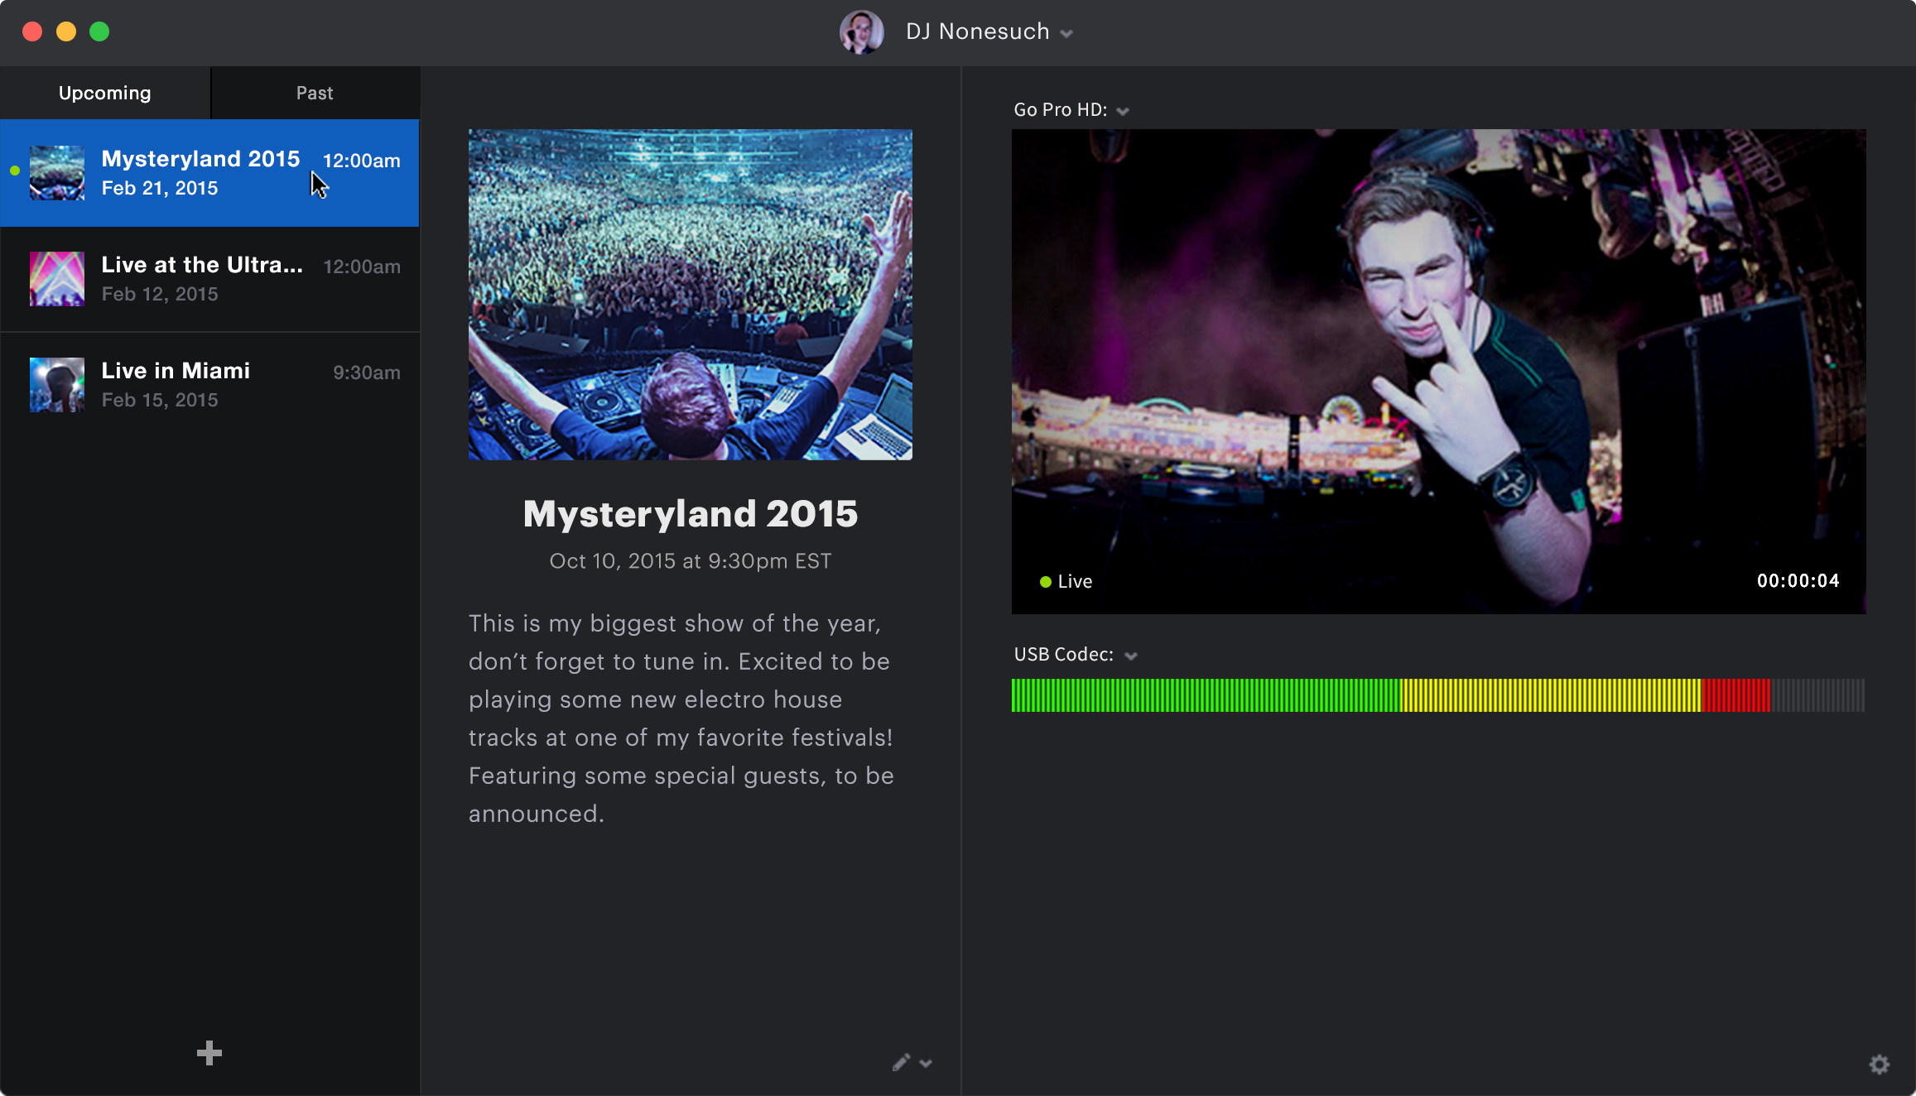Screen dimensions: 1916x1096
Task: Expand the DJ Nonesuch account dropdown
Action: click(1066, 34)
